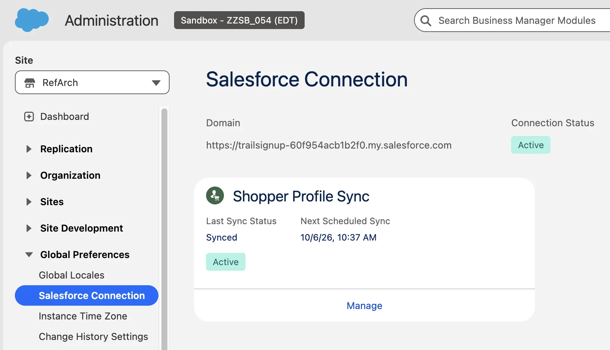Screen dimensions: 610x350
Task: Click the Dashboard sparkle icon
Action: [x=29, y=117]
